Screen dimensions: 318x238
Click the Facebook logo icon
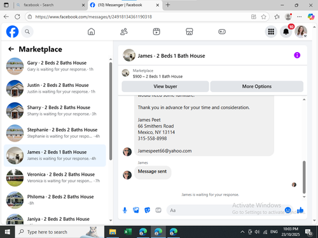(x=12, y=32)
